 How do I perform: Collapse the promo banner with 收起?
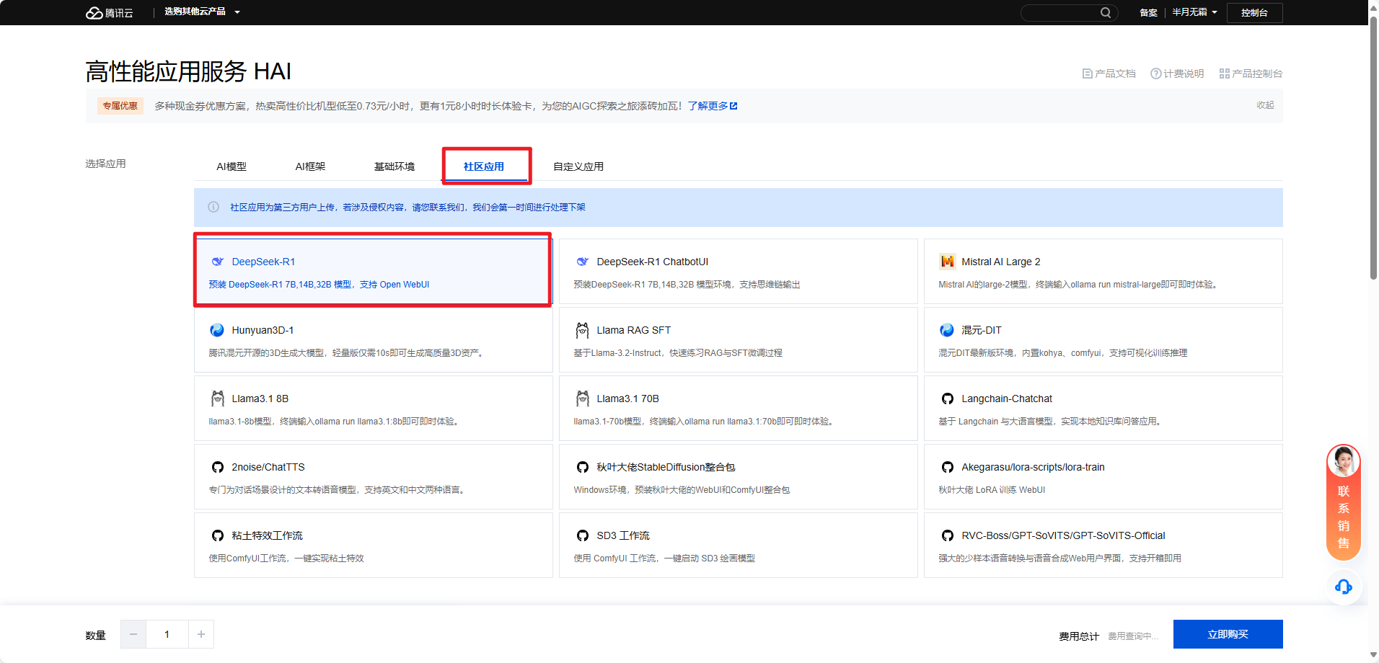coord(1265,105)
